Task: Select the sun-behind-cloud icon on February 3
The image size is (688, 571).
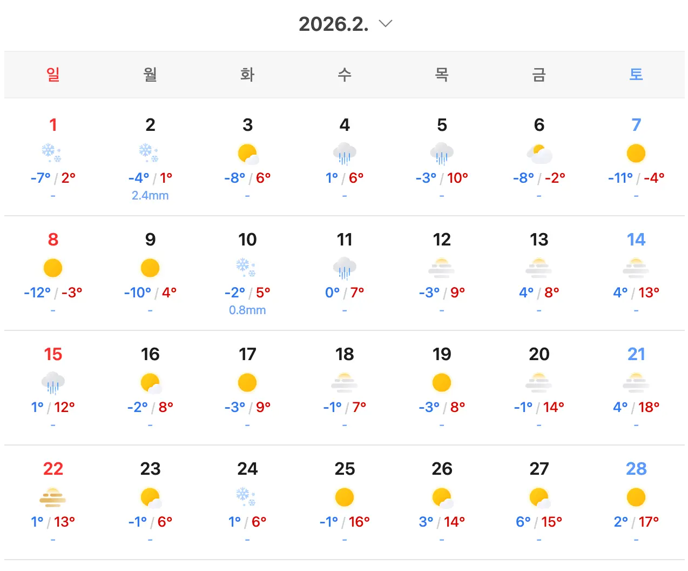Action: click(x=247, y=153)
